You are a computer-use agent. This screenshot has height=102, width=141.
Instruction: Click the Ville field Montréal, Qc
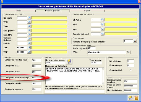(x=107, y=52)
